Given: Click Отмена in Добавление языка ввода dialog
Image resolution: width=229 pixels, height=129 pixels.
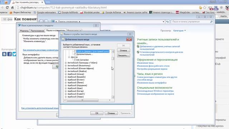Looking at the screenshot, I should point(123,51).
